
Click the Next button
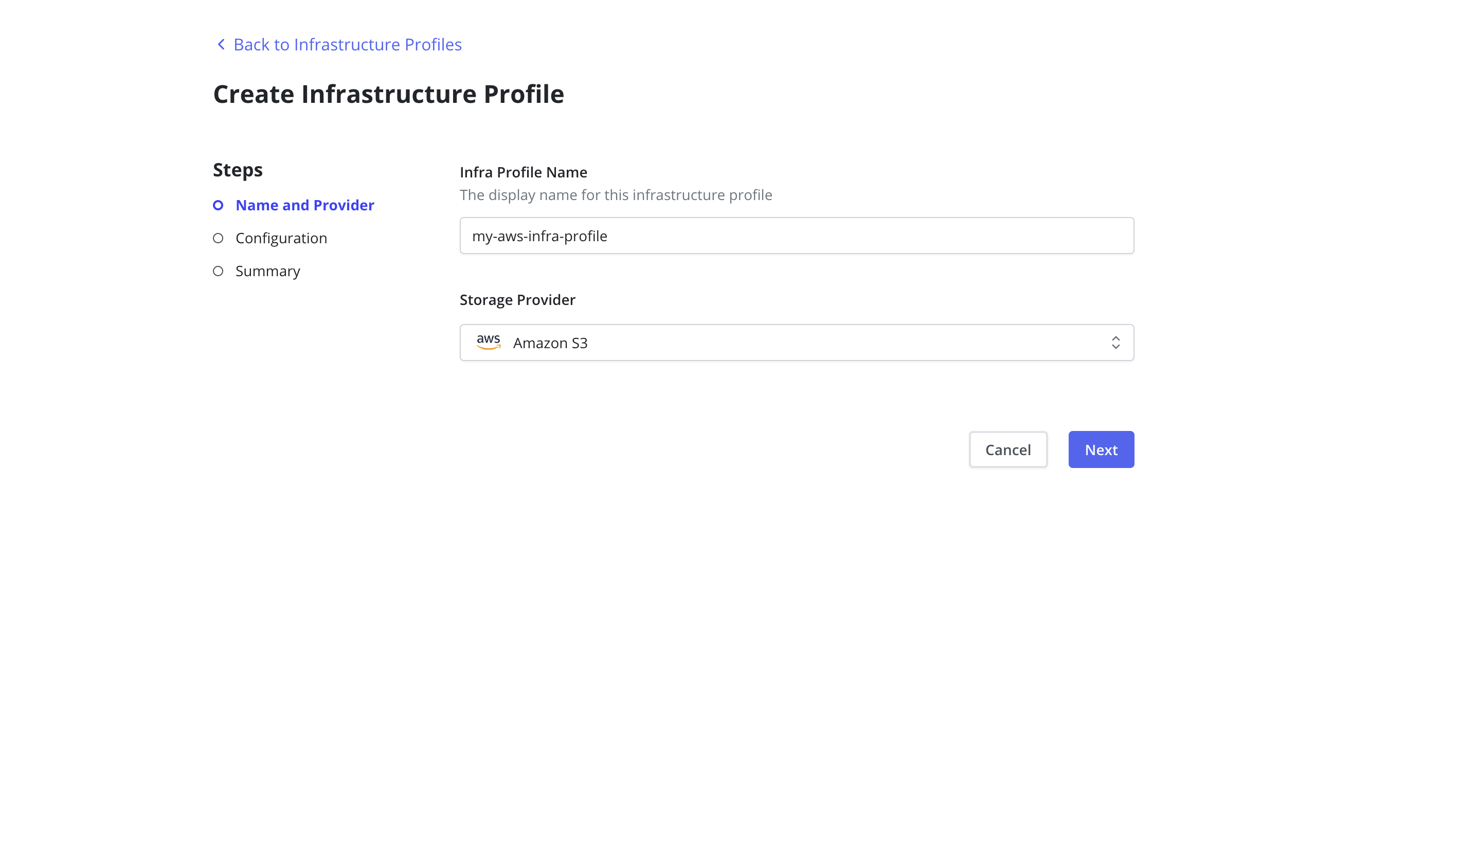[1101, 449]
